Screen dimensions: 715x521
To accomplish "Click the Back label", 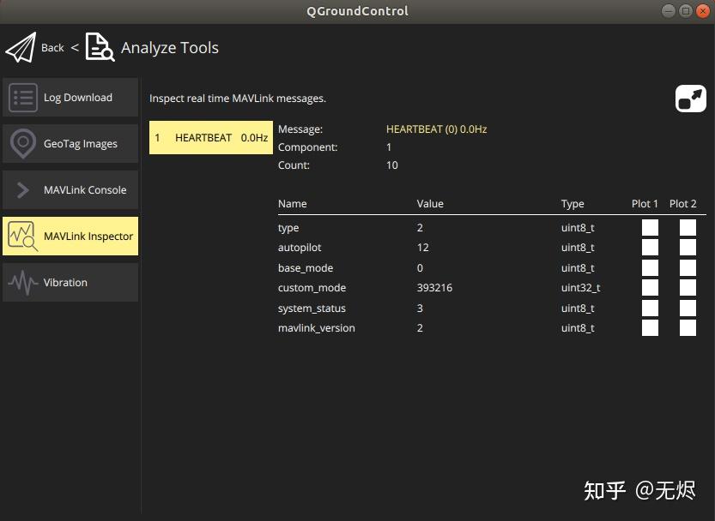I will pos(52,47).
